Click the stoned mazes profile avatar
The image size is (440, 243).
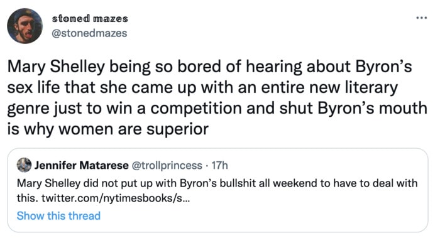(25, 26)
